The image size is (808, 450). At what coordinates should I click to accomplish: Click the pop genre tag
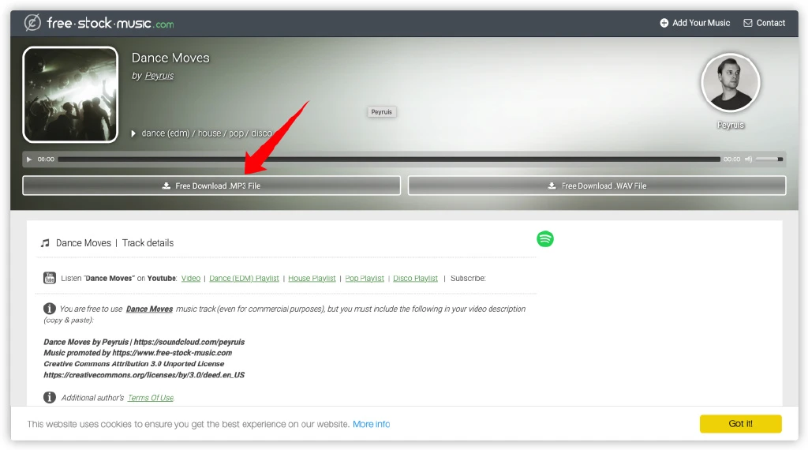click(236, 133)
